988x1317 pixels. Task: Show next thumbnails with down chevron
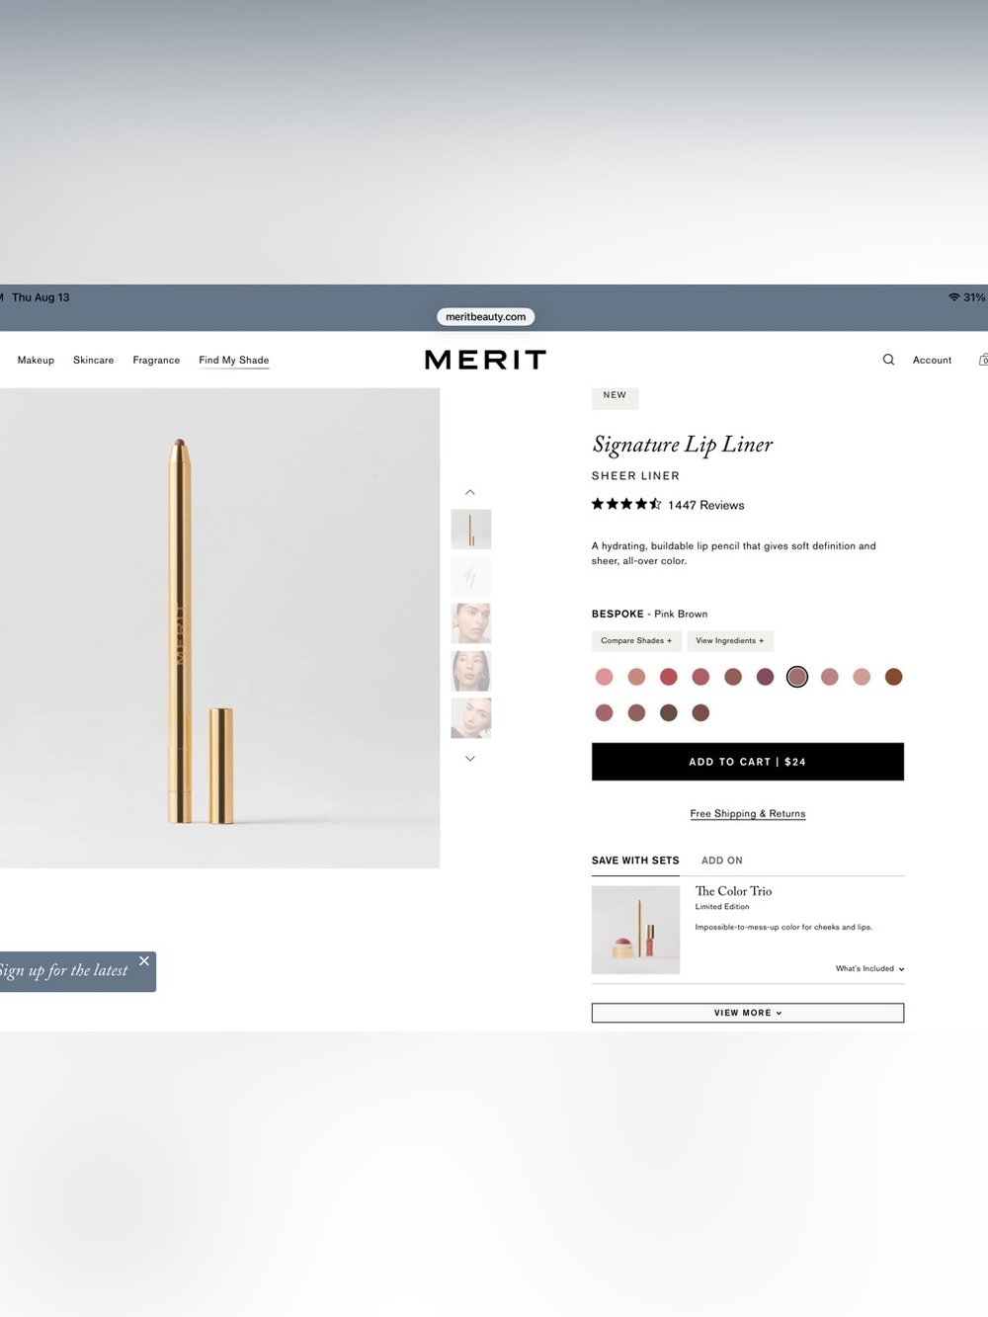click(470, 759)
